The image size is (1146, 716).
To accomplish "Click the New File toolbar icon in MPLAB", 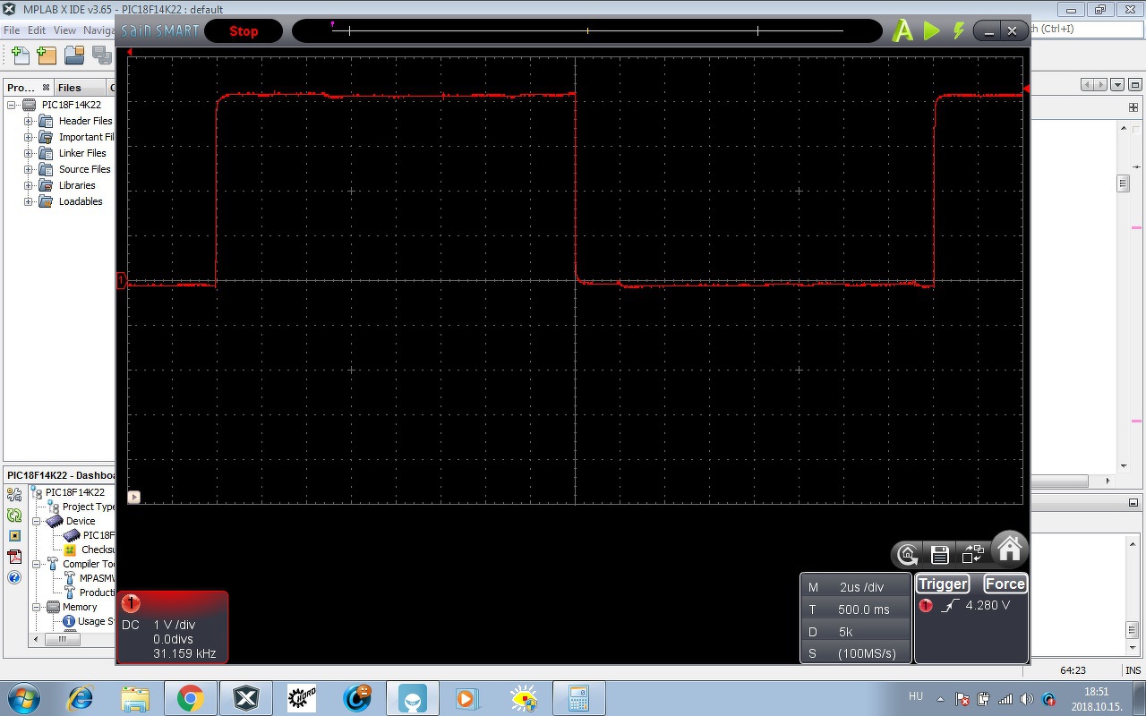I will (20, 55).
